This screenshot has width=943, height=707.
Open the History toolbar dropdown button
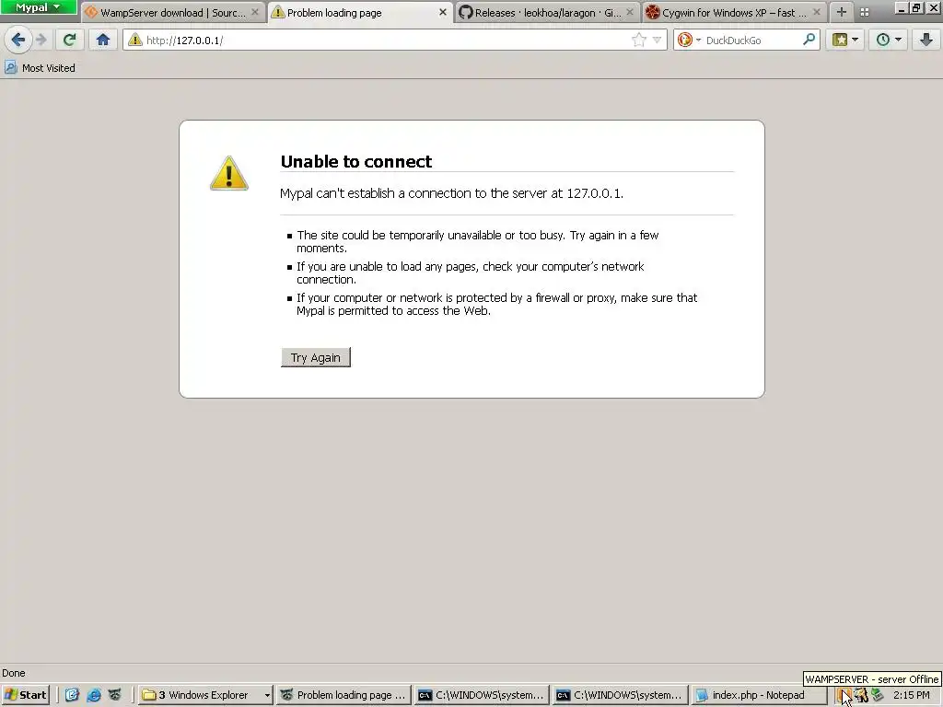pos(889,41)
